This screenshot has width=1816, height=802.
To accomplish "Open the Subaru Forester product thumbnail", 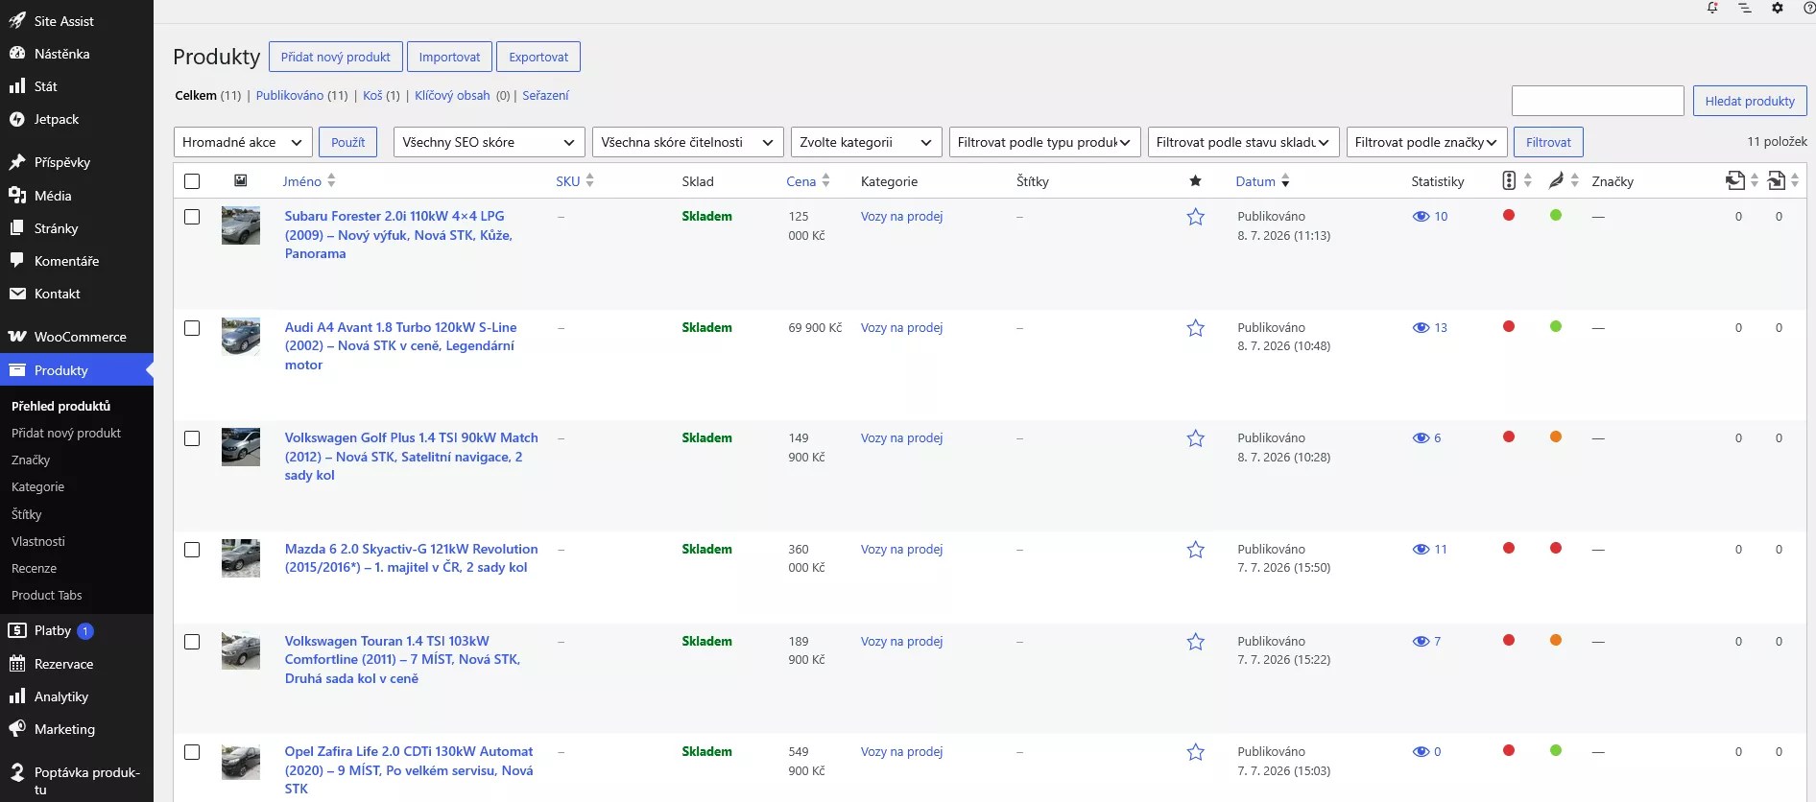I will tap(241, 225).
